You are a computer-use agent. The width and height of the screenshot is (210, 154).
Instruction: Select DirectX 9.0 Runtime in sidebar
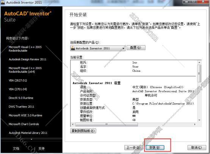pyautogui.click(x=21, y=98)
